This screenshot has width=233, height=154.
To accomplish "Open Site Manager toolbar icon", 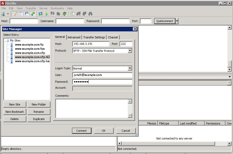I will pos(3,14).
